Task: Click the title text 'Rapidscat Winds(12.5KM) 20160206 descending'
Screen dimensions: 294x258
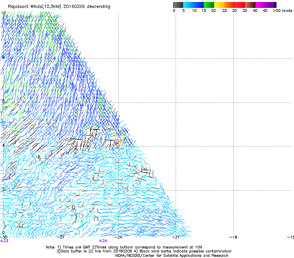Action: tap(59, 7)
